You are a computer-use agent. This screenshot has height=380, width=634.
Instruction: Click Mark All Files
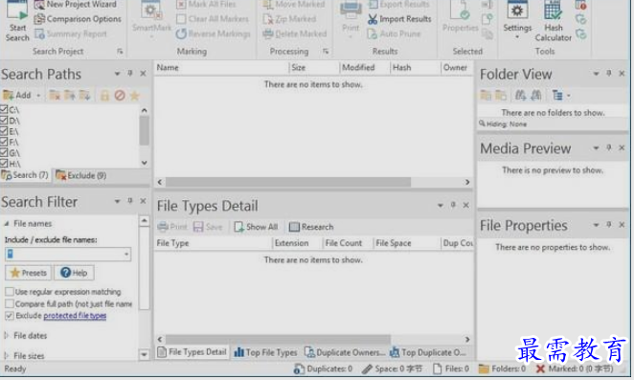(206, 5)
